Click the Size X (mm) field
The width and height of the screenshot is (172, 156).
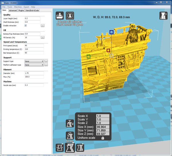tap(103, 127)
